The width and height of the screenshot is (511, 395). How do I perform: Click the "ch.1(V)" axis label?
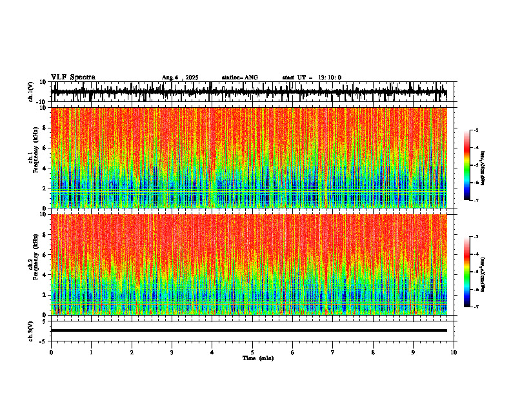click(x=31, y=92)
